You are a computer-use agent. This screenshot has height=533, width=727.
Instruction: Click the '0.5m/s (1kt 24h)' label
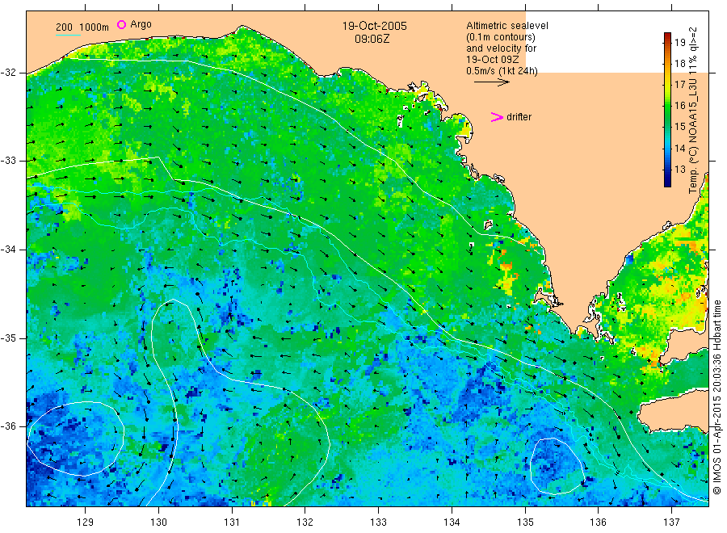(x=502, y=71)
